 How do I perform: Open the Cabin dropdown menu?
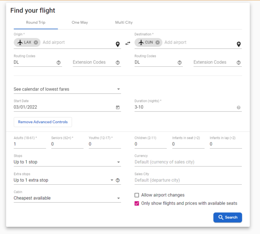point(67,198)
